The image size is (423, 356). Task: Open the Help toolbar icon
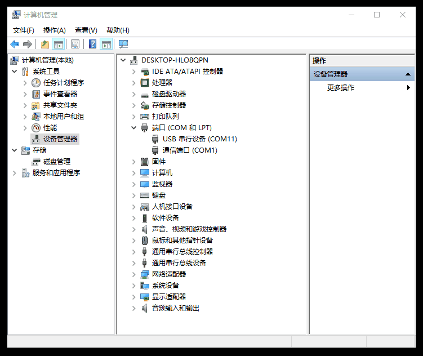click(92, 44)
